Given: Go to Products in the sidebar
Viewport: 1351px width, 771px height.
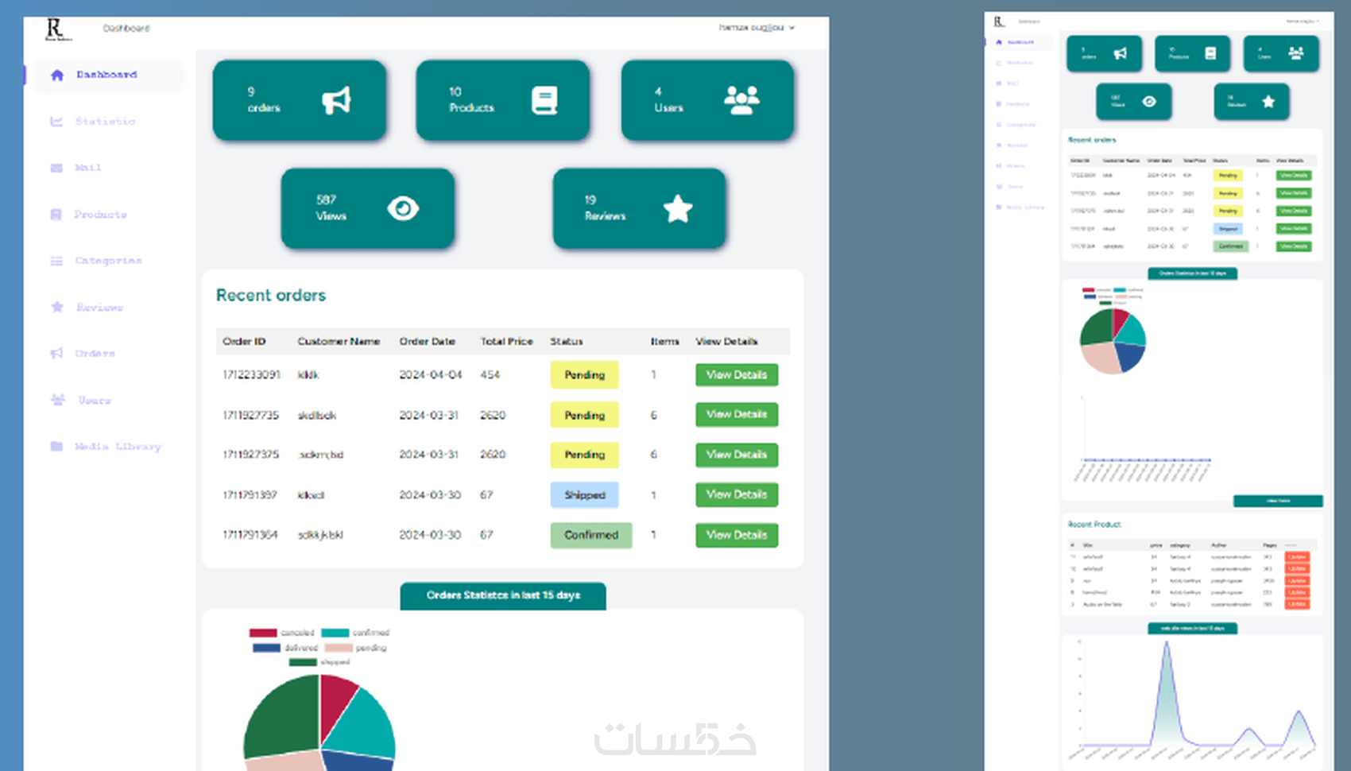Looking at the screenshot, I should (100, 215).
